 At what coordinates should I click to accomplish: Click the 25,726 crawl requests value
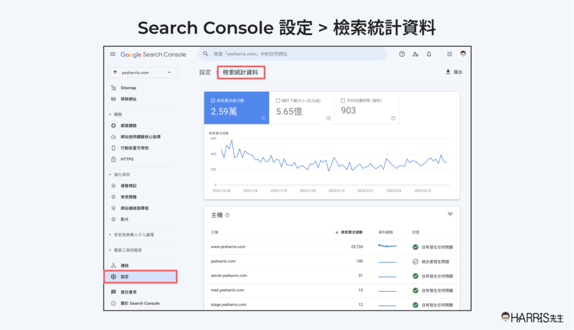pyautogui.click(x=357, y=247)
